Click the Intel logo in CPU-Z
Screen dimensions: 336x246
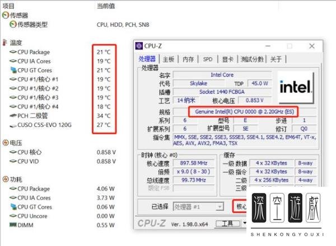click(296, 87)
